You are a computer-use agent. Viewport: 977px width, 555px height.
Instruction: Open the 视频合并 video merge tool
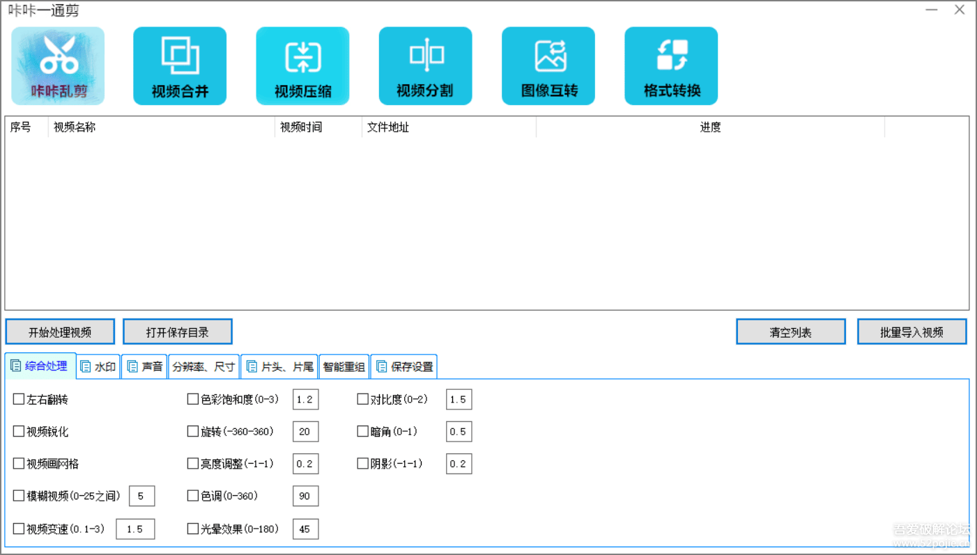pyautogui.click(x=180, y=65)
